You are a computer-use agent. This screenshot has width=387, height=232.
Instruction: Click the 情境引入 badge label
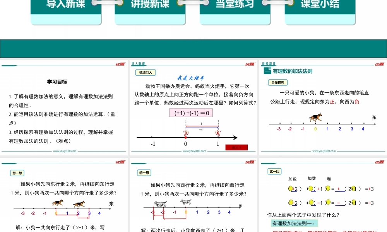pyautogui.click(x=146, y=72)
